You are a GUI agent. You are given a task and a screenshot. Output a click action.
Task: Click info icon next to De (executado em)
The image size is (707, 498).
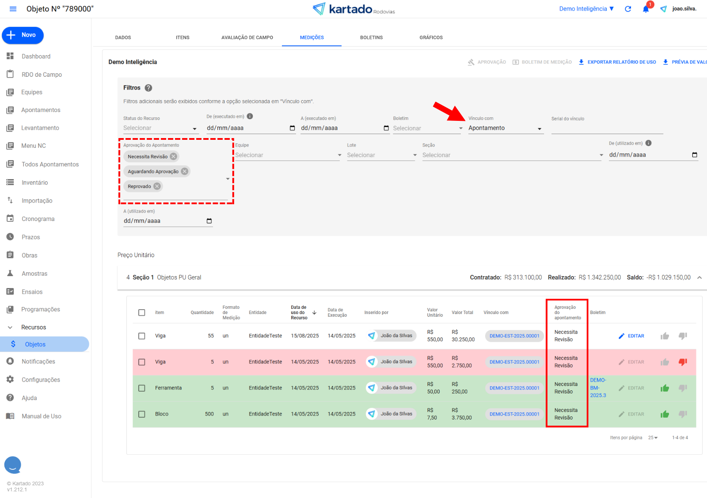coord(250,116)
